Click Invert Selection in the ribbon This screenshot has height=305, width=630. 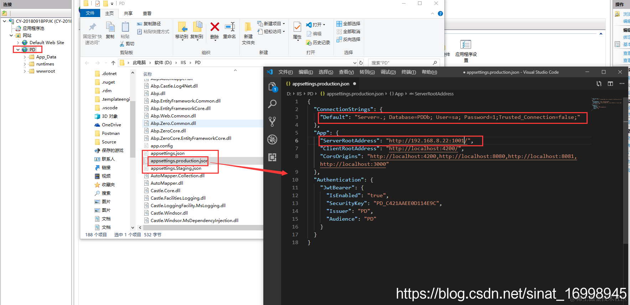pos(348,40)
